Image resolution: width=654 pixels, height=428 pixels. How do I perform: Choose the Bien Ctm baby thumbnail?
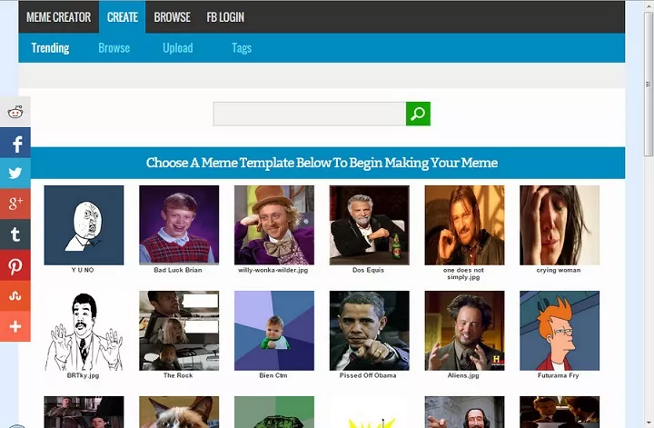point(274,331)
